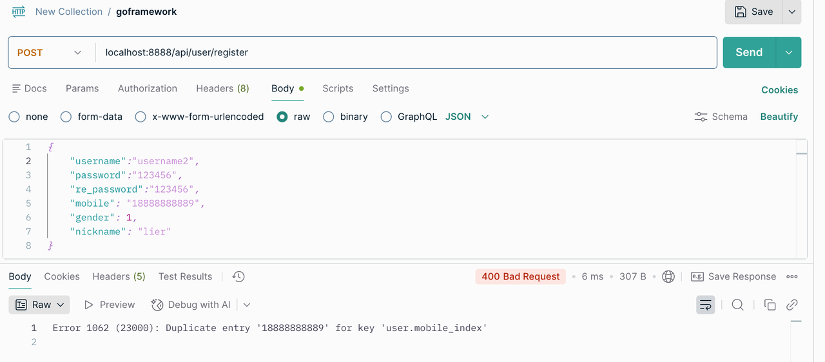Click the Send button
The image size is (825, 362).
[750, 53]
